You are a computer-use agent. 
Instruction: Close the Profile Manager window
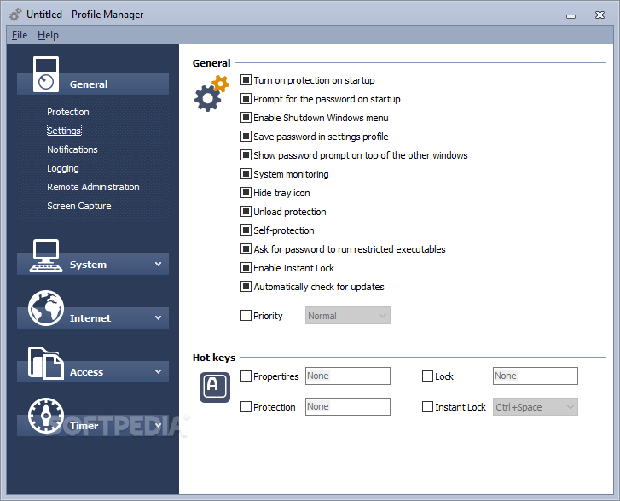tap(600, 15)
